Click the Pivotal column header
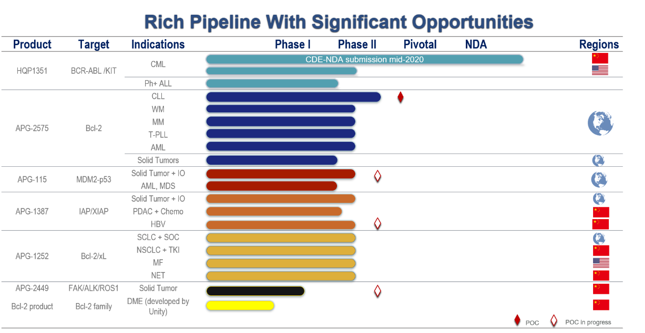The width and height of the screenshot is (645, 333). 420,44
